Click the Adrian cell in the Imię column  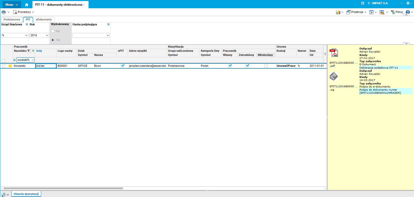click(x=46, y=66)
